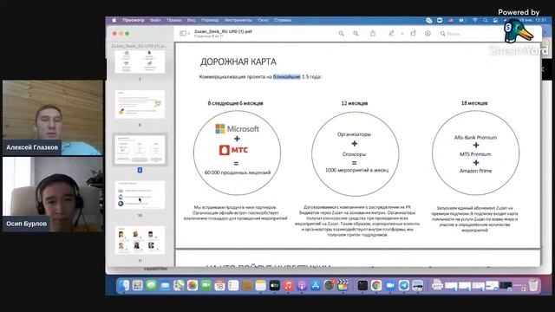Click the text 60 000 проданных лицензий
This screenshot has width=555, height=312.
[238, 172]
